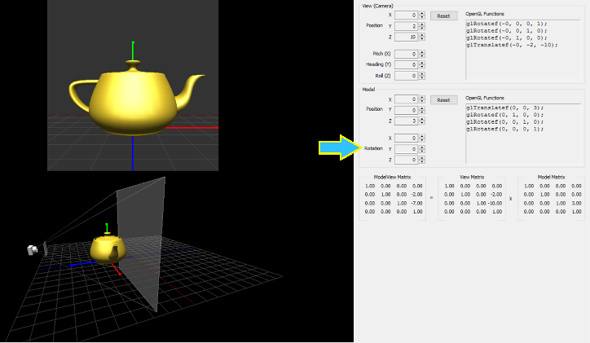Screen dimensions: 590x343
Task: Focus the Model Position Y field
Action: 406,110
